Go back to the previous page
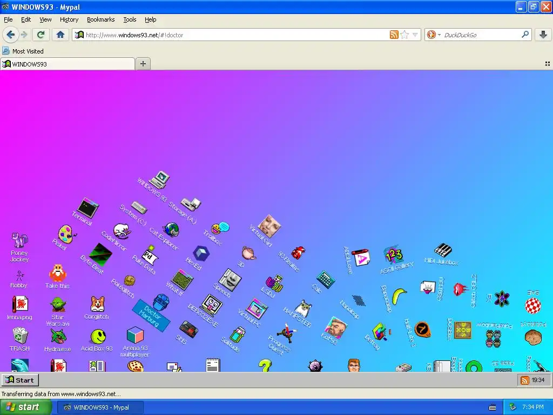 [10, 35]
